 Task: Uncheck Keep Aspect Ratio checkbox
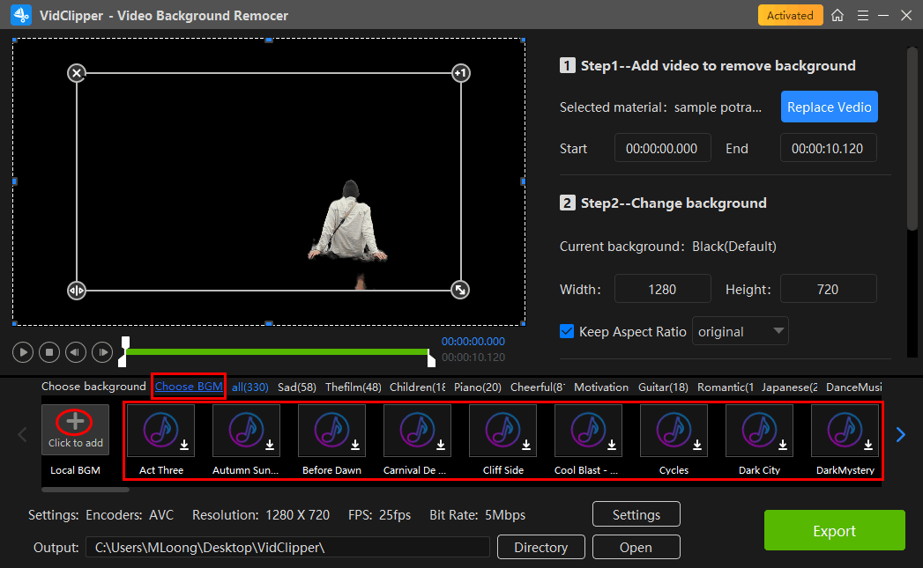pyautogui.click(x=568, y=332)
